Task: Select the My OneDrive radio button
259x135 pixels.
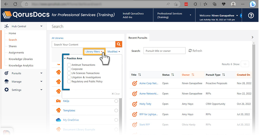Action: (116, 120)
